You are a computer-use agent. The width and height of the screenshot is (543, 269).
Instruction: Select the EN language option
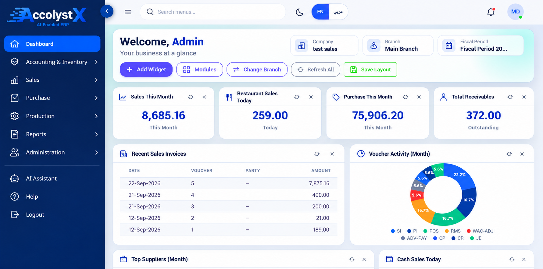320,12
